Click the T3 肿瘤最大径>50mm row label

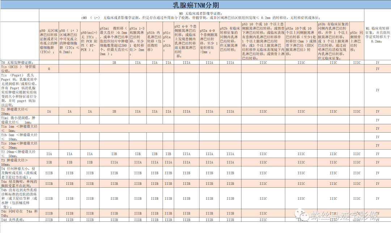[20, 162]
